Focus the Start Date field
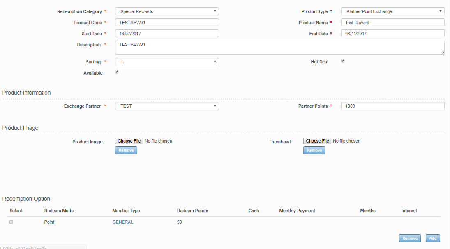The height and width of the screenshot is (249, 450). click(166, 34)
